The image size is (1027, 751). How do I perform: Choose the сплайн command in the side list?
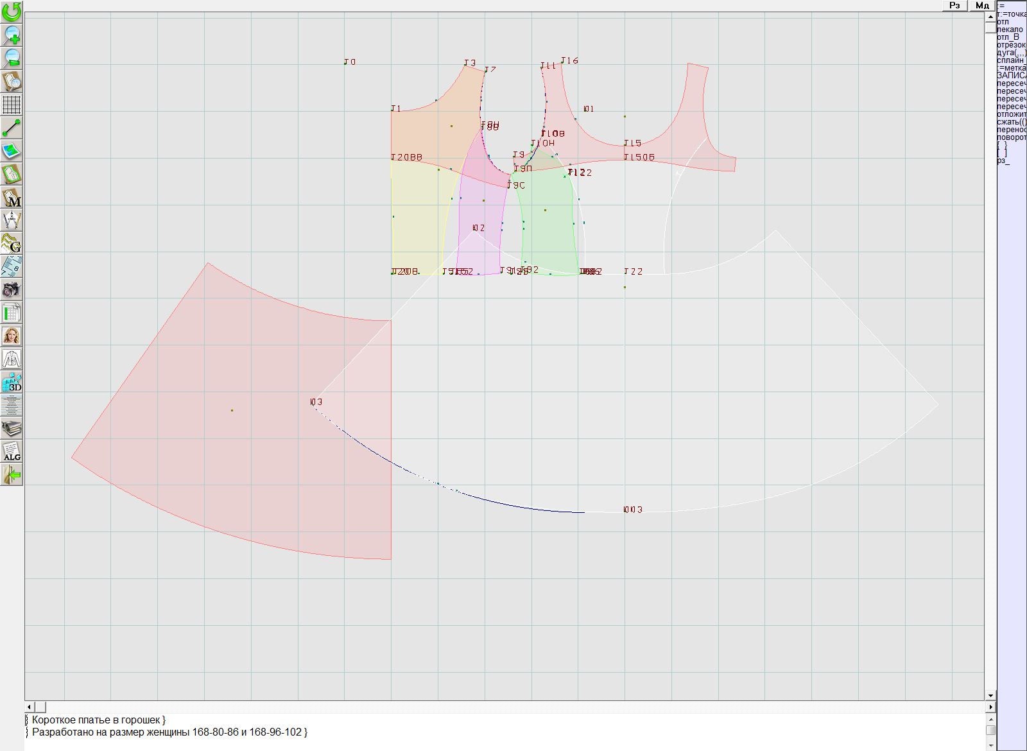click(x=1011, y=60)
